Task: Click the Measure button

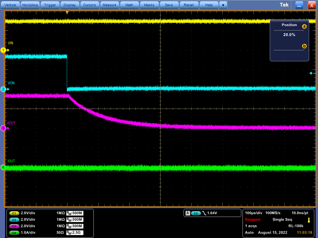Action: point(109,5)
